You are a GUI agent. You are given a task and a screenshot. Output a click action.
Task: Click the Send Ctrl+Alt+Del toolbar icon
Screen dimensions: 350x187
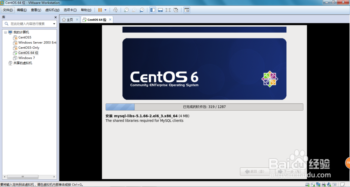click(115, 10)
